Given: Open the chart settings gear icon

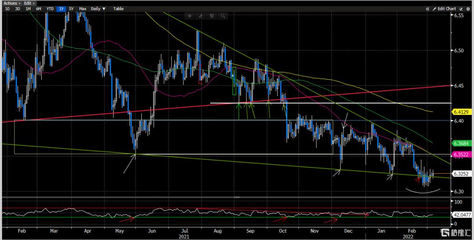Looking at the screenshot, I should [468, 9].
